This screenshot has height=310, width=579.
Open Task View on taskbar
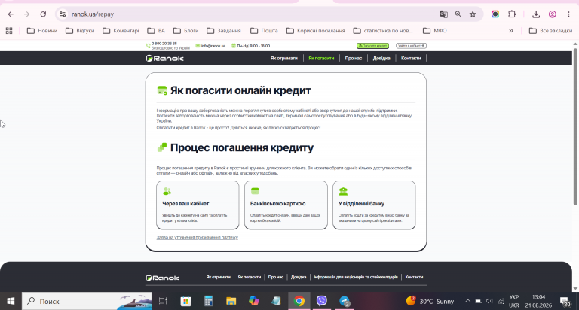(163, 301)
